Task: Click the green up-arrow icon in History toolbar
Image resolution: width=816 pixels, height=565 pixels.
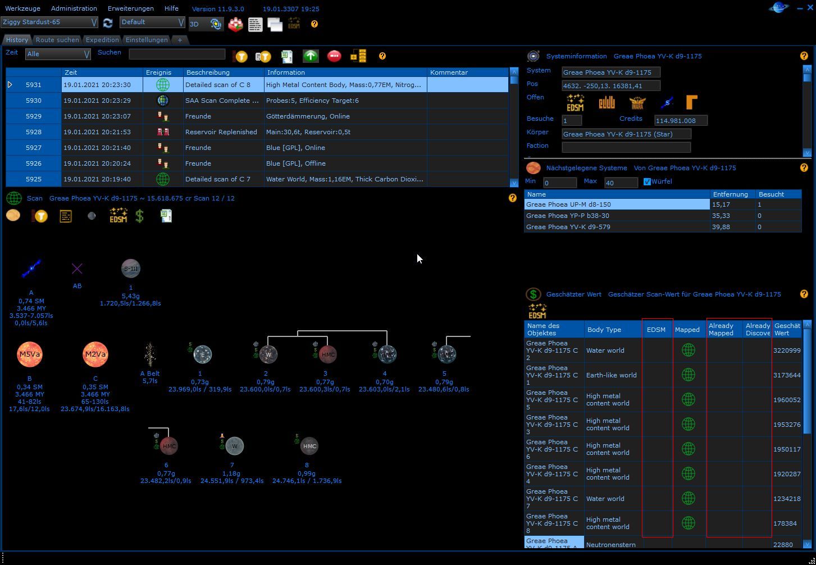Action: (311, 56)
